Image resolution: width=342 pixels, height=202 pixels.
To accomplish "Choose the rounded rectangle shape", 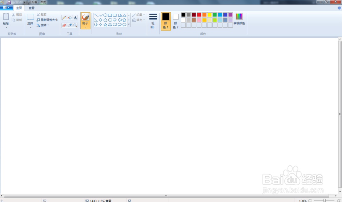I will click(x=115, y=15).
